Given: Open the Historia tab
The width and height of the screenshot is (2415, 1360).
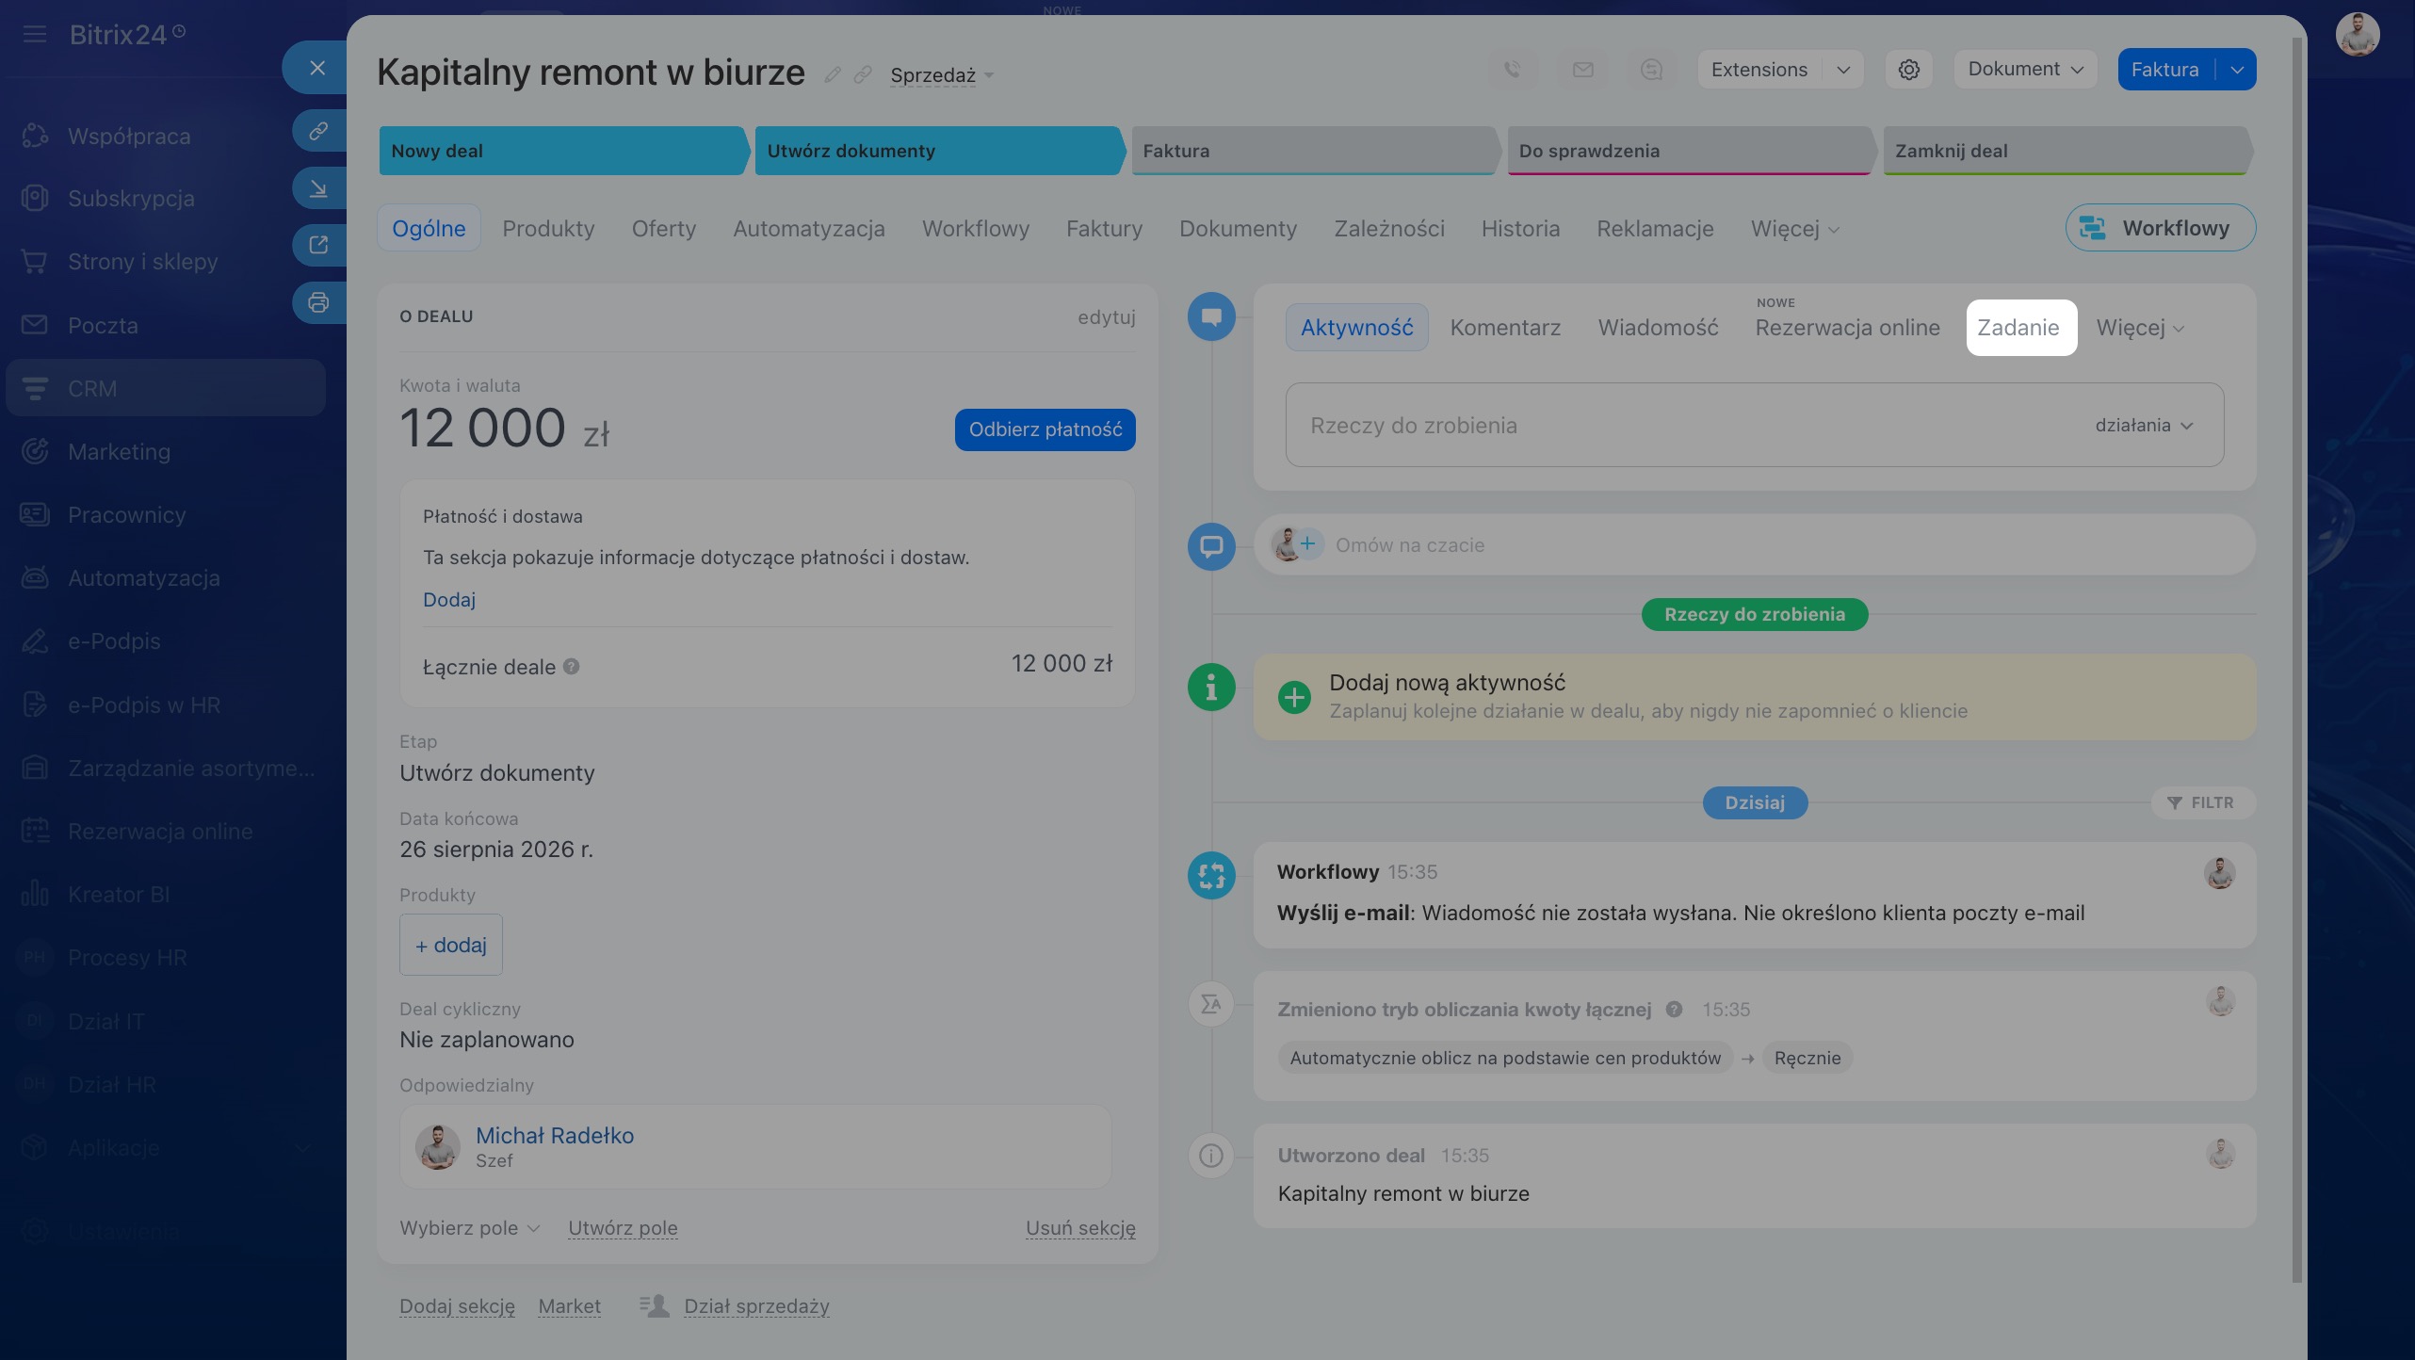Looking at the screenshot, I should (1520, 229).
